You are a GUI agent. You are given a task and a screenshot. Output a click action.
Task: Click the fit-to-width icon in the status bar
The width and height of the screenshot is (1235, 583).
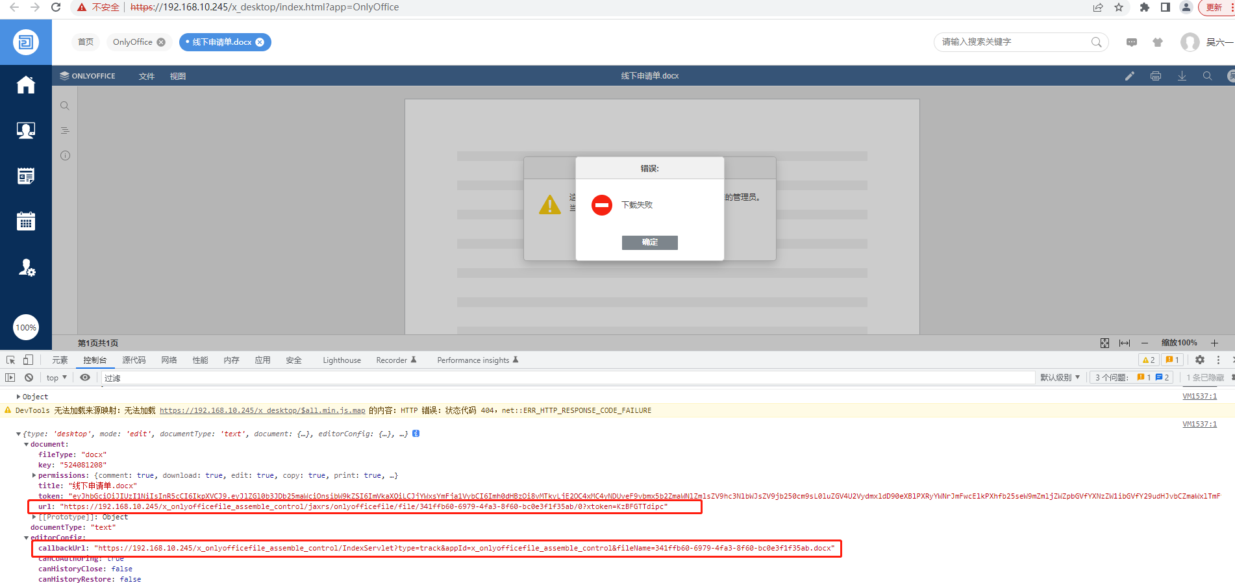(x=1125, y=343)
